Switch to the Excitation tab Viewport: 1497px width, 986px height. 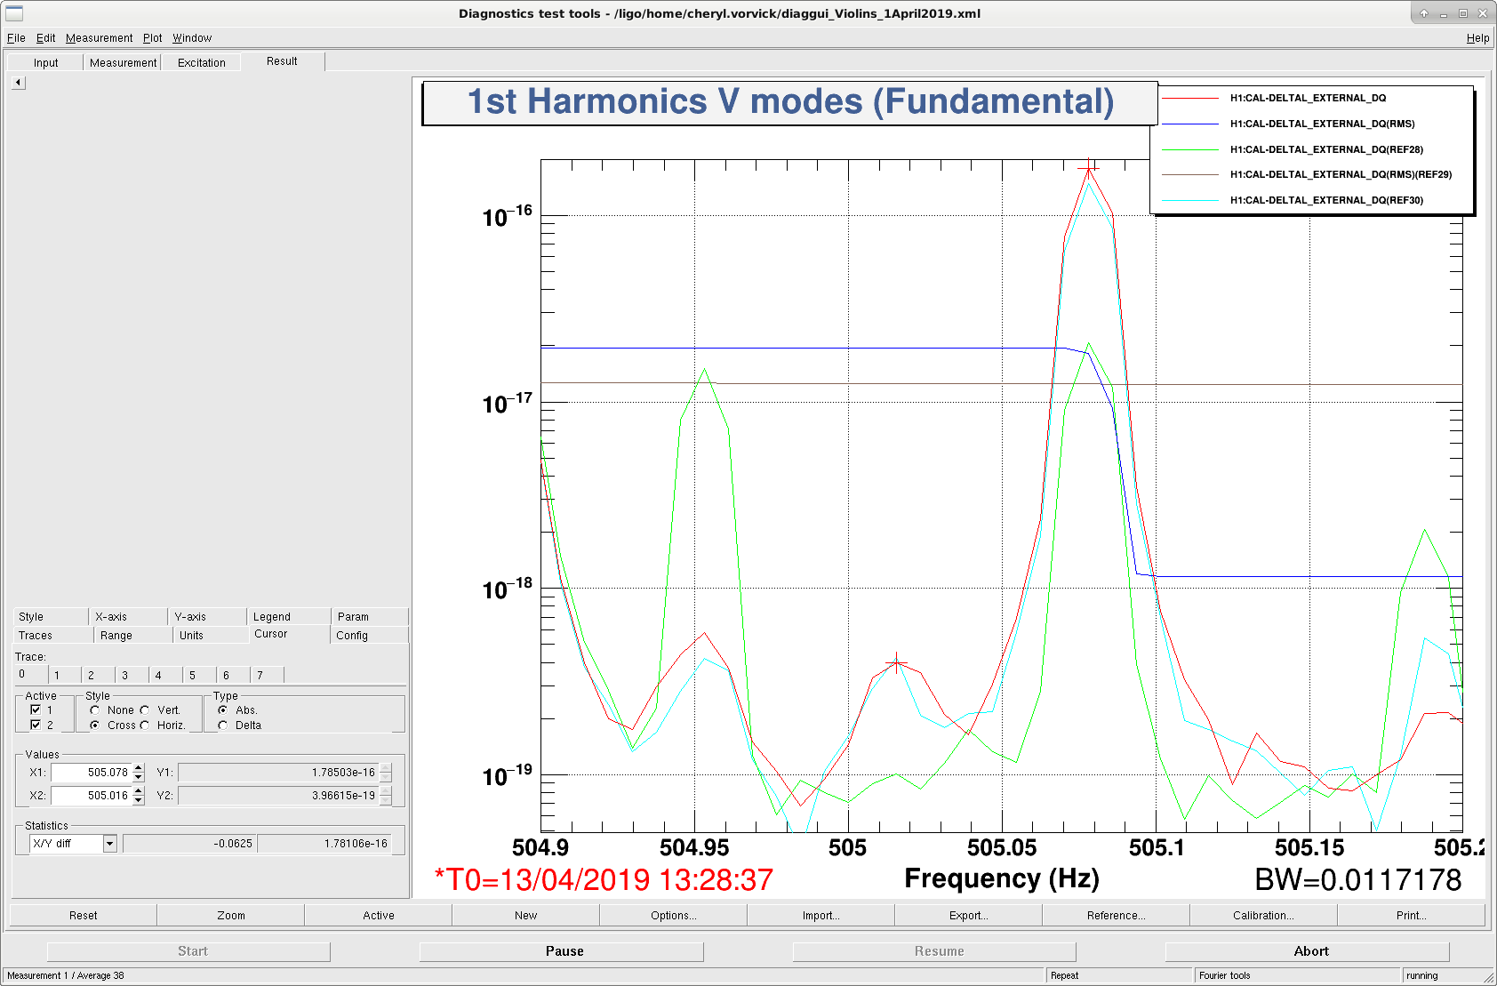pos(202,62)
